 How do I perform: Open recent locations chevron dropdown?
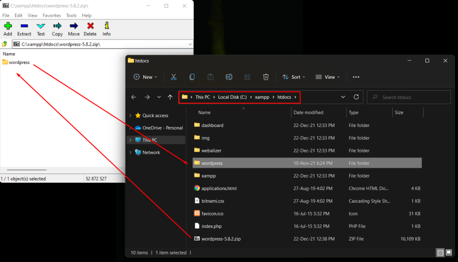tap(159, 97)
